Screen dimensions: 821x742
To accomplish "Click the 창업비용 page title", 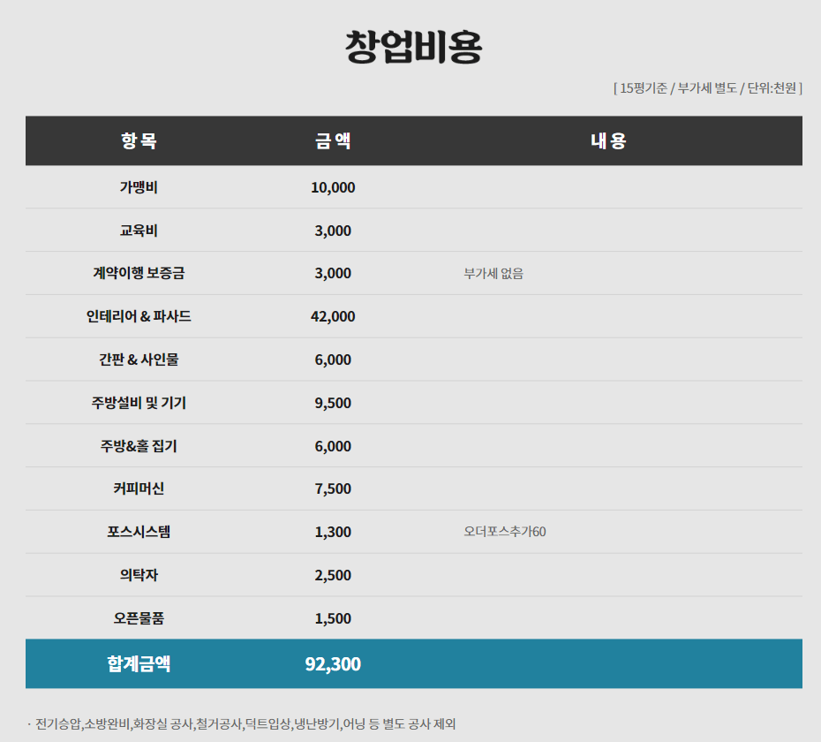I will 414,47.
